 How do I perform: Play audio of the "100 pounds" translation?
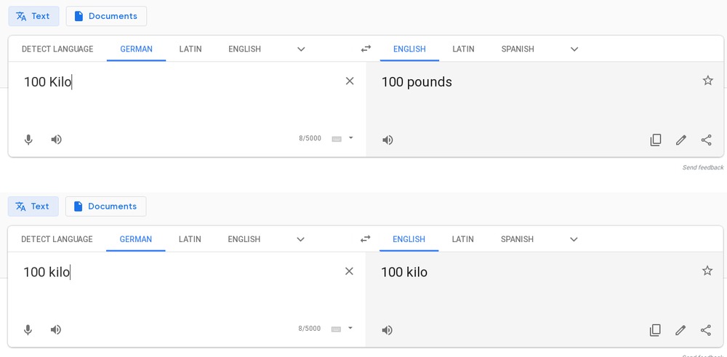[387, 140]
